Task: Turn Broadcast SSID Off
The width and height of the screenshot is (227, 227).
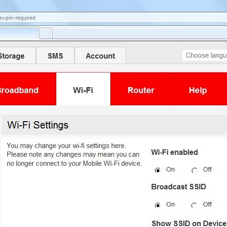Action: pyautogui.click(x=194, y=205)
